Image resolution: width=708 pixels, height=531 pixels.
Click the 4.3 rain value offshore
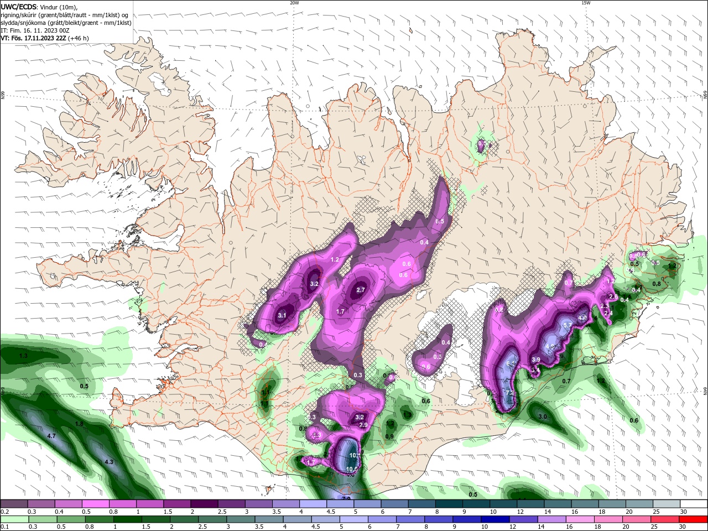[x=109, y=462]
